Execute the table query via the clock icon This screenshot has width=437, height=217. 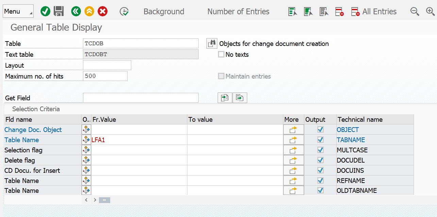click(x=124, y=11)
